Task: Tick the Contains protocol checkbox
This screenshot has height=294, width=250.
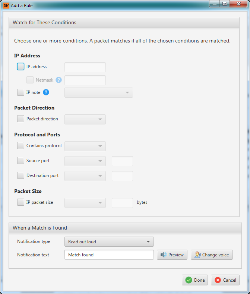Action: tap(20, 145)
